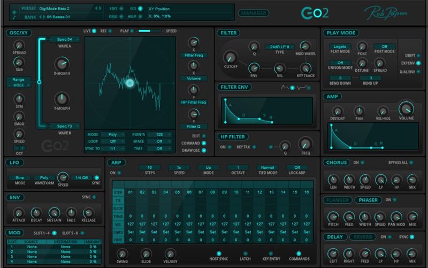Screen dimensions: 428x268
Task: Open WAVE A Spec 54 selector
Action: [65, 39]
